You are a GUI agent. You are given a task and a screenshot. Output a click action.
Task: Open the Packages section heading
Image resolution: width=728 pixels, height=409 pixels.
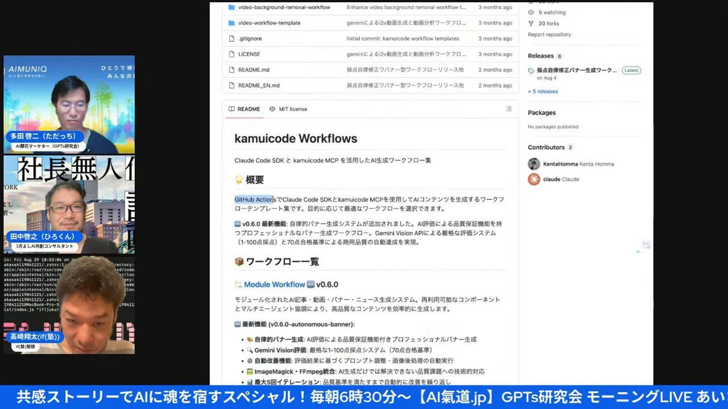click(542, 112)
